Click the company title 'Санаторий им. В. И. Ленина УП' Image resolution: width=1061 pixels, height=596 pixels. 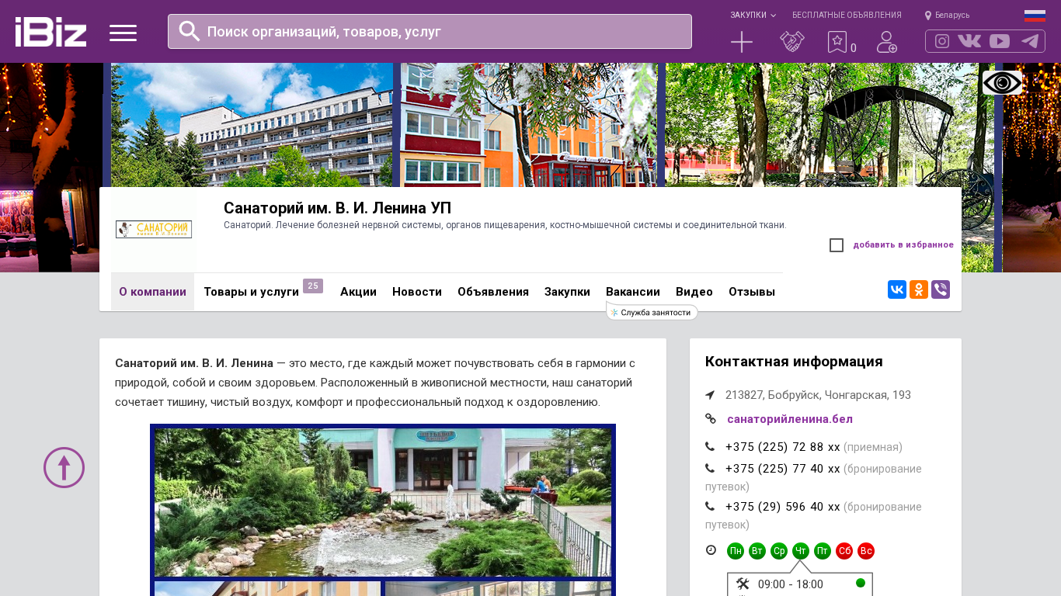(x=337, y=208)
